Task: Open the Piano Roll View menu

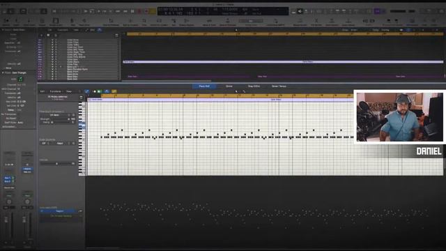Action: [x=69, y=91]
